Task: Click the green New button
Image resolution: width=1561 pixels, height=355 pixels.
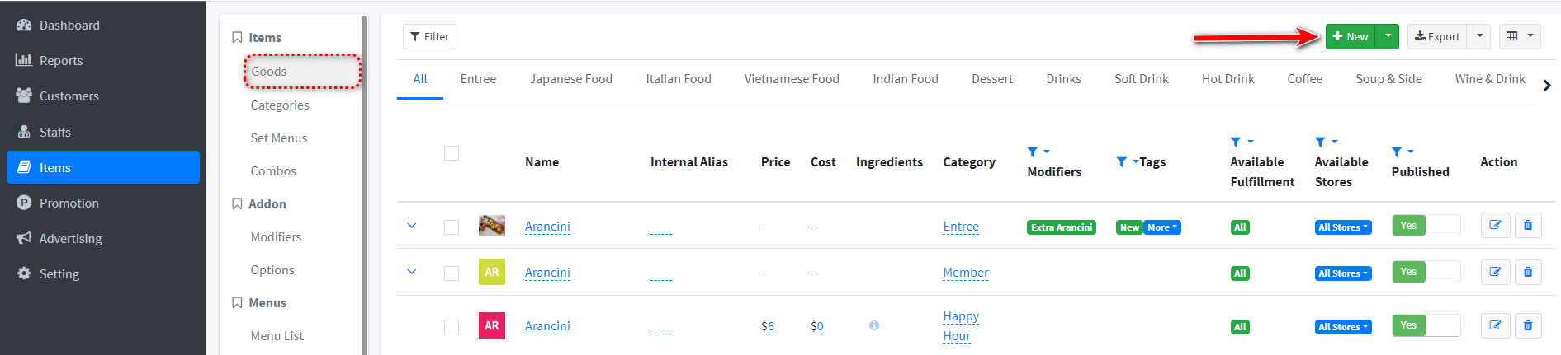Action: pos(1351,36)
